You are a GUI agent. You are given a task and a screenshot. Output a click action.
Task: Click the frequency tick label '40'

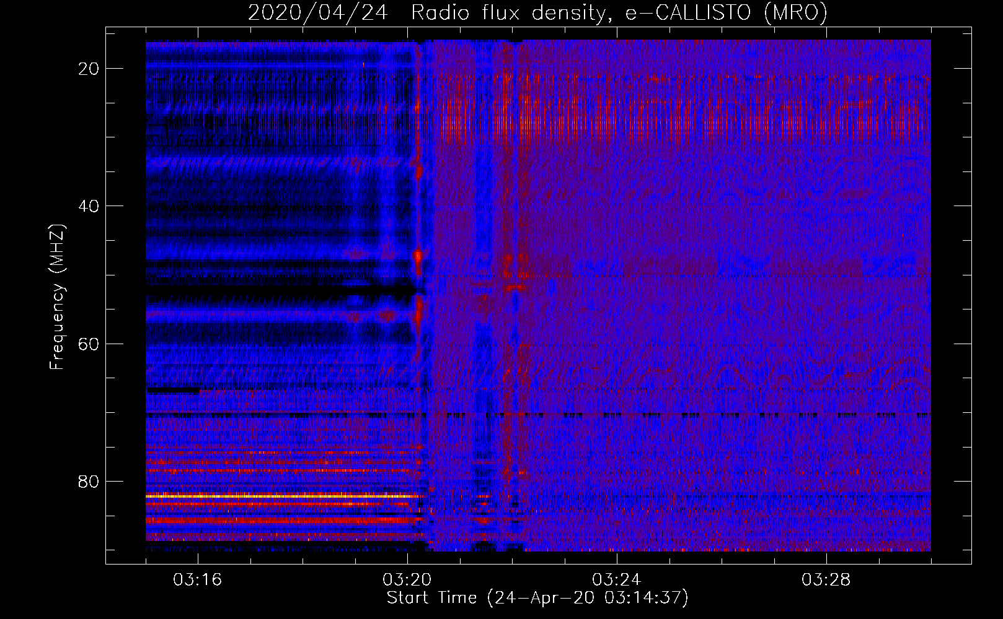point(89,206)
